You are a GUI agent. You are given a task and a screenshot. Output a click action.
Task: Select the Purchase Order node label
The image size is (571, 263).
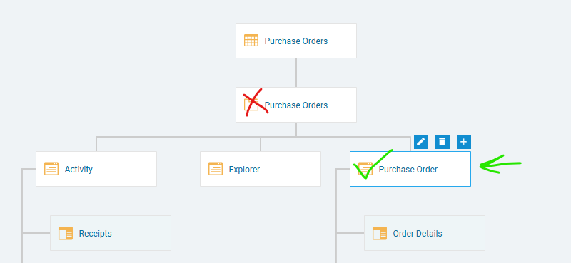pos(408,169)
